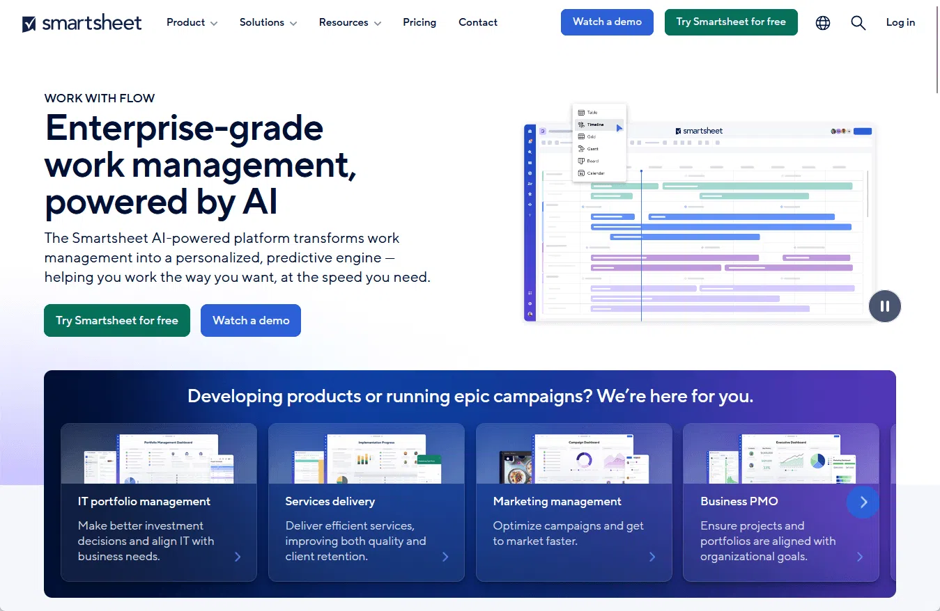The height and width of the screenshot is (611, 940).
Task: Click 'Optimize campaigns and get to market faster.' text
Action: click(x=569, y=534)
